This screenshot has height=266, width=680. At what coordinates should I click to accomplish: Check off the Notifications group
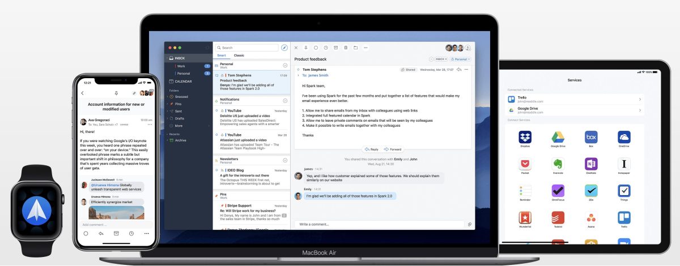pos(285,100)
